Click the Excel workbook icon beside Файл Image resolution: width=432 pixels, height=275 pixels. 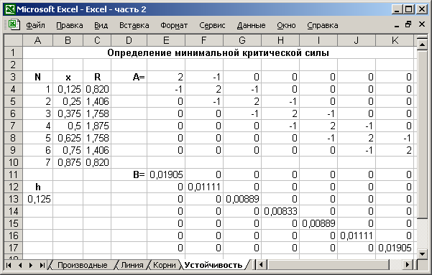coord(14,25)
